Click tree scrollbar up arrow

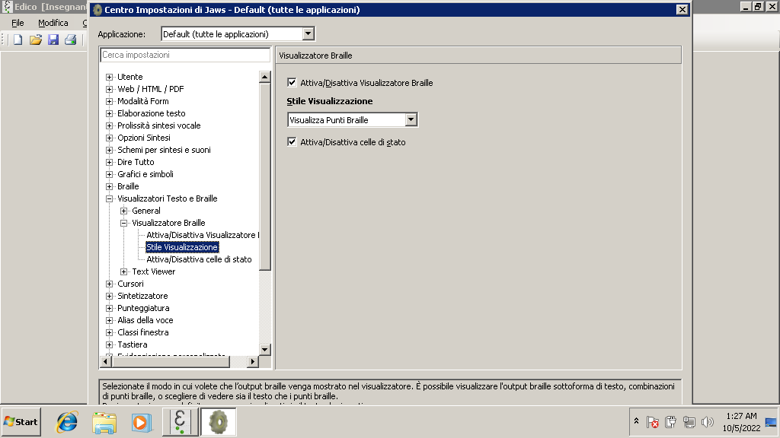point(264,77)
